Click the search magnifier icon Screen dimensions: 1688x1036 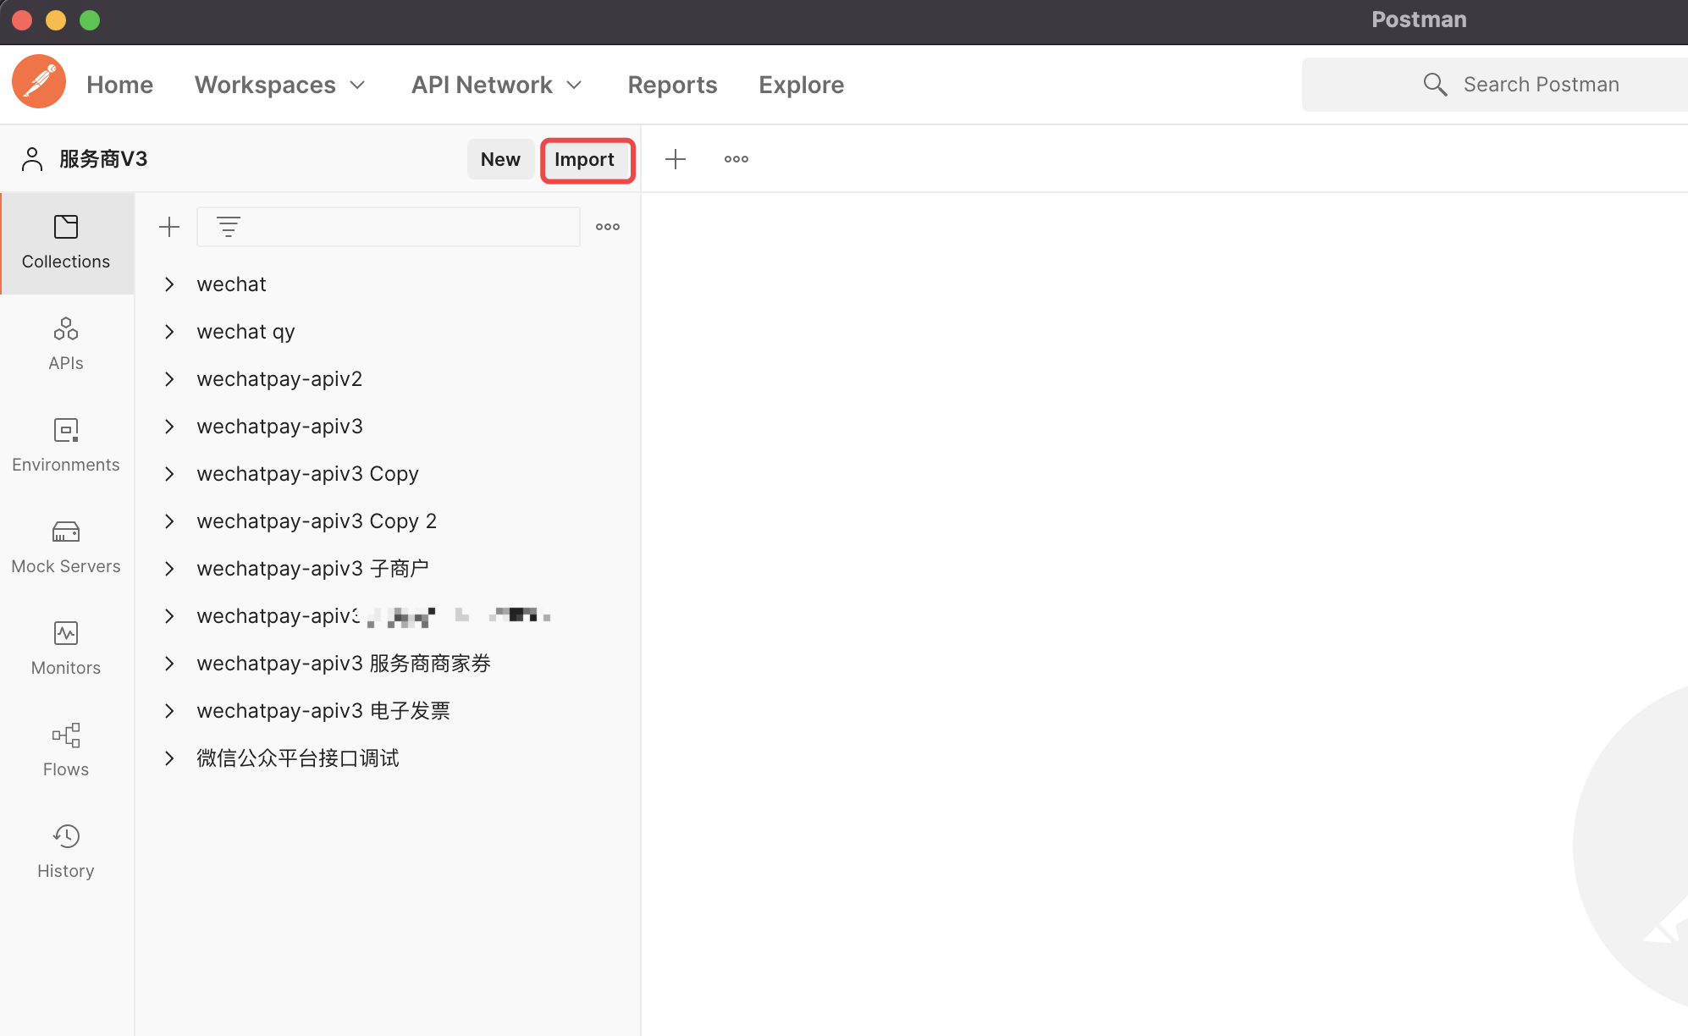tap(1435, 85)
